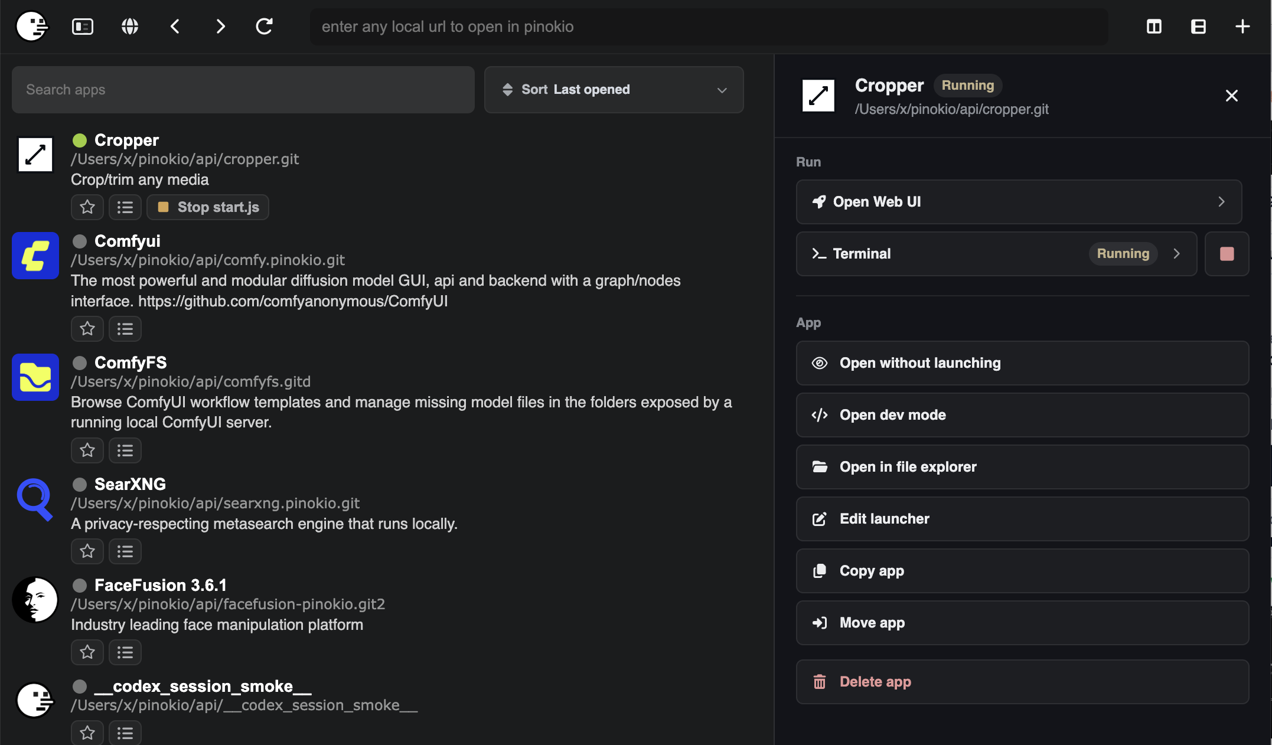1272x745 pixels.
Task: Choose Open in file explorer
Action: (x=1022, y=467)
